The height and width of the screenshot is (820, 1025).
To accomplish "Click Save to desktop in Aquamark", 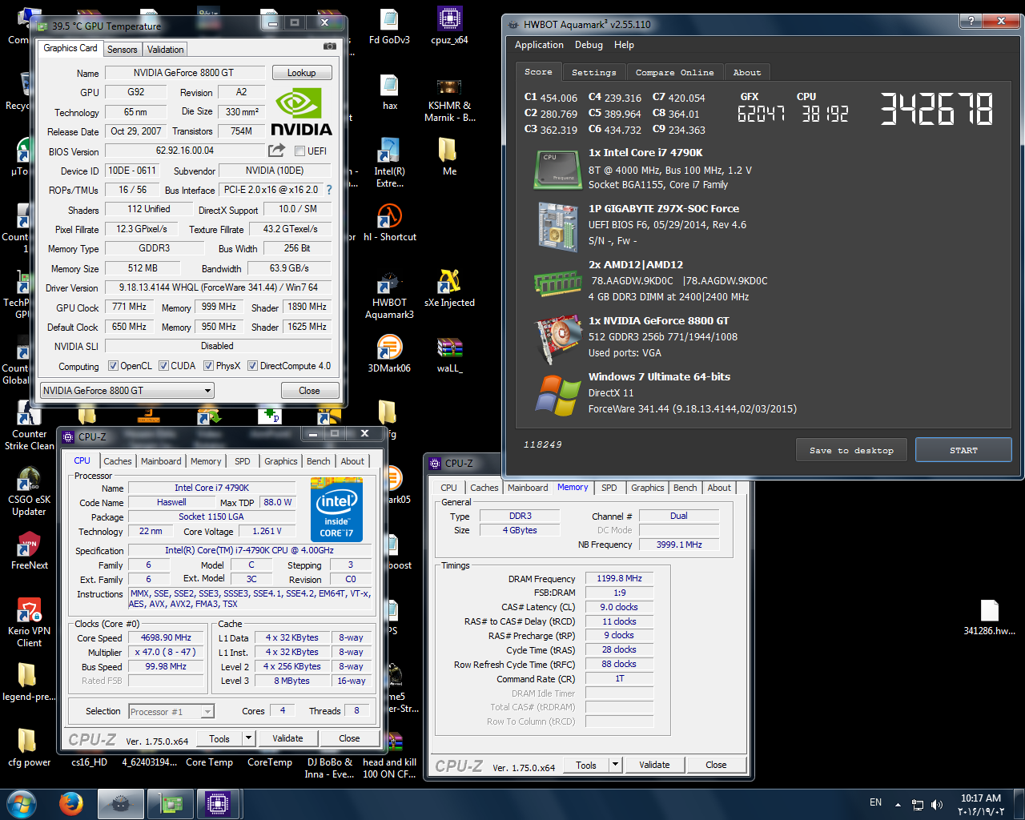I will click(x=851, y=450).
